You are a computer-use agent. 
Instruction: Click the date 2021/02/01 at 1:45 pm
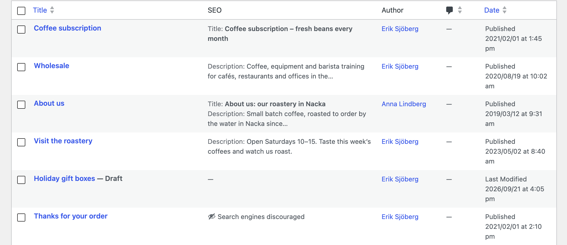(x=513, y=43)
